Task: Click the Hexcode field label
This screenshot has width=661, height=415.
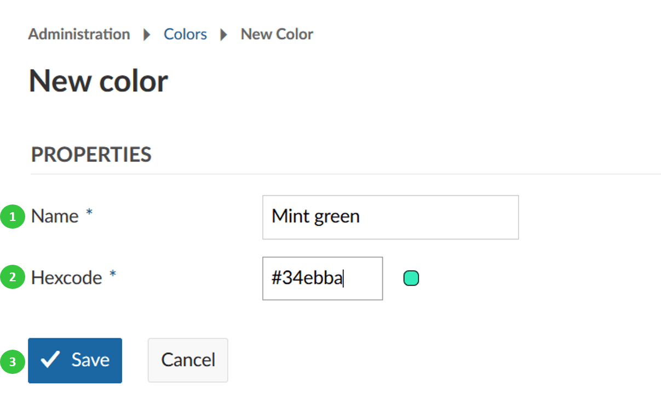Action: 66,278
